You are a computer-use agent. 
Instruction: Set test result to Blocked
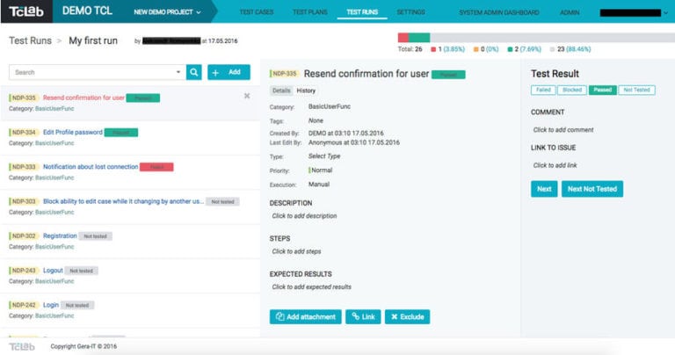pos(572,90)
